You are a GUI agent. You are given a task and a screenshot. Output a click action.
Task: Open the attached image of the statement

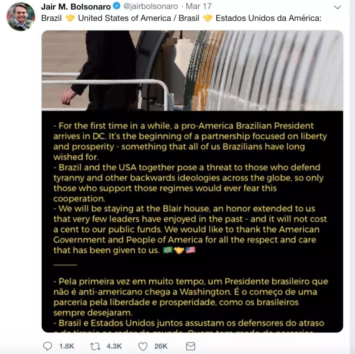click(192, 181)
